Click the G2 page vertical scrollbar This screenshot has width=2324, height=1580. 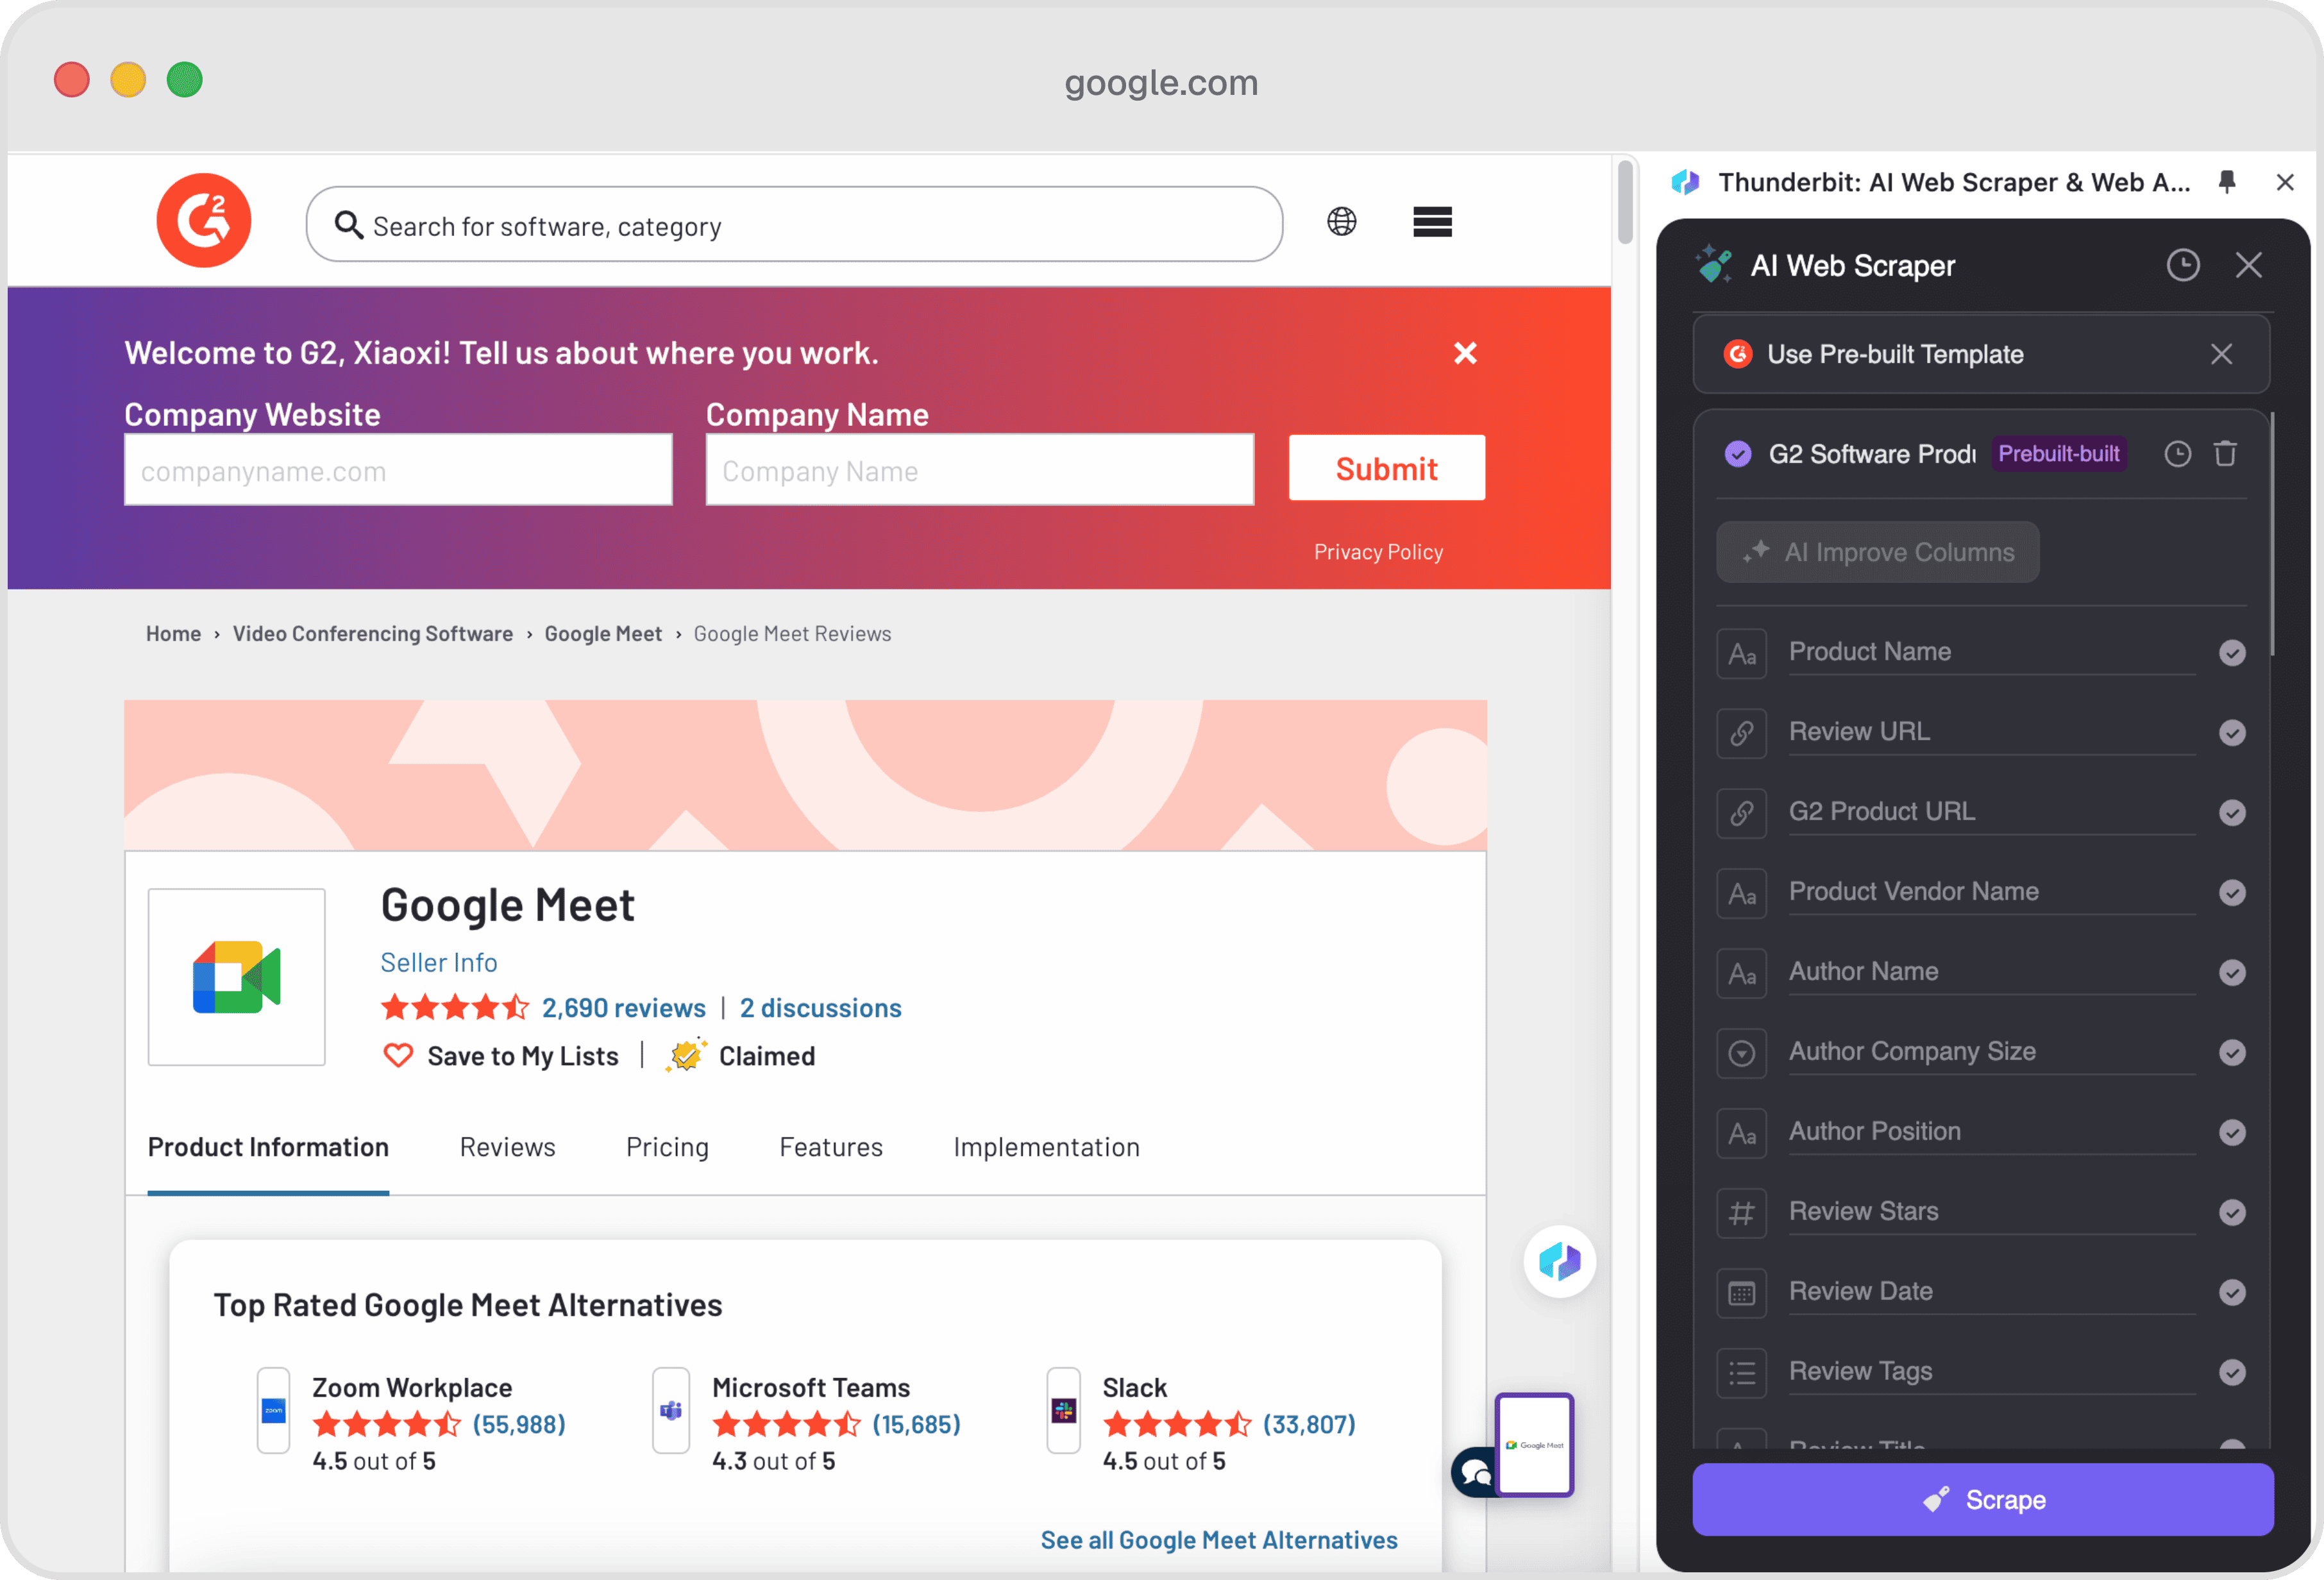pyautogui.click(x=1625, y=201)
